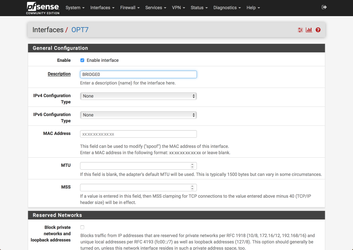The image size is (353, 250).
Task: Open the Diagnostics menu
Action: pyautogui.click(x=227, y=8)
